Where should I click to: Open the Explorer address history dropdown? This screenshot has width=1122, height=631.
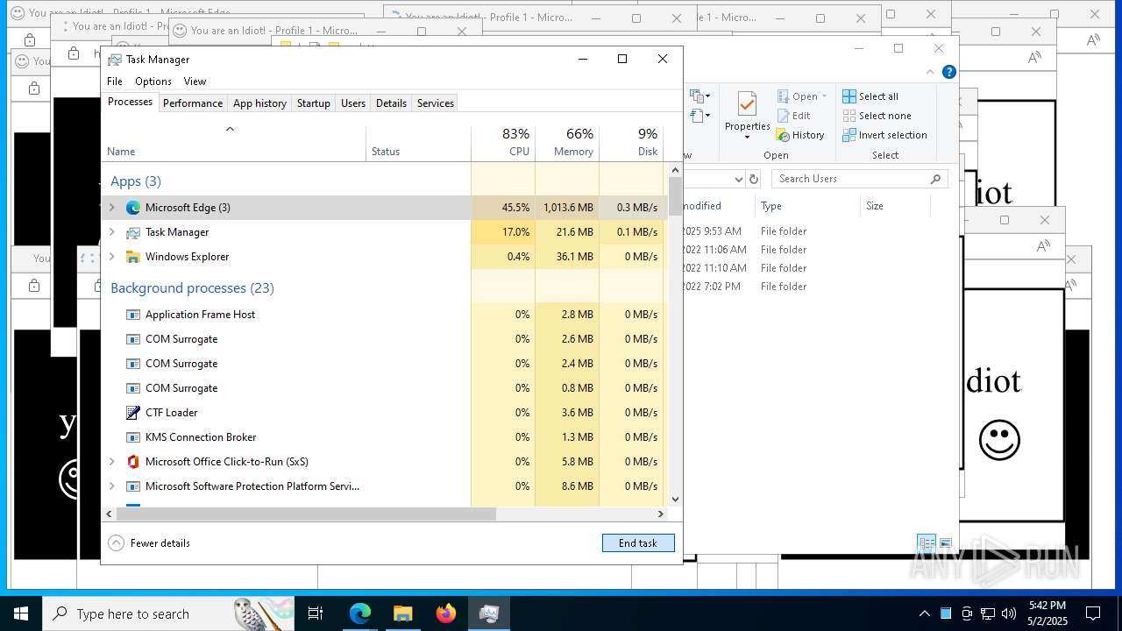738,179
